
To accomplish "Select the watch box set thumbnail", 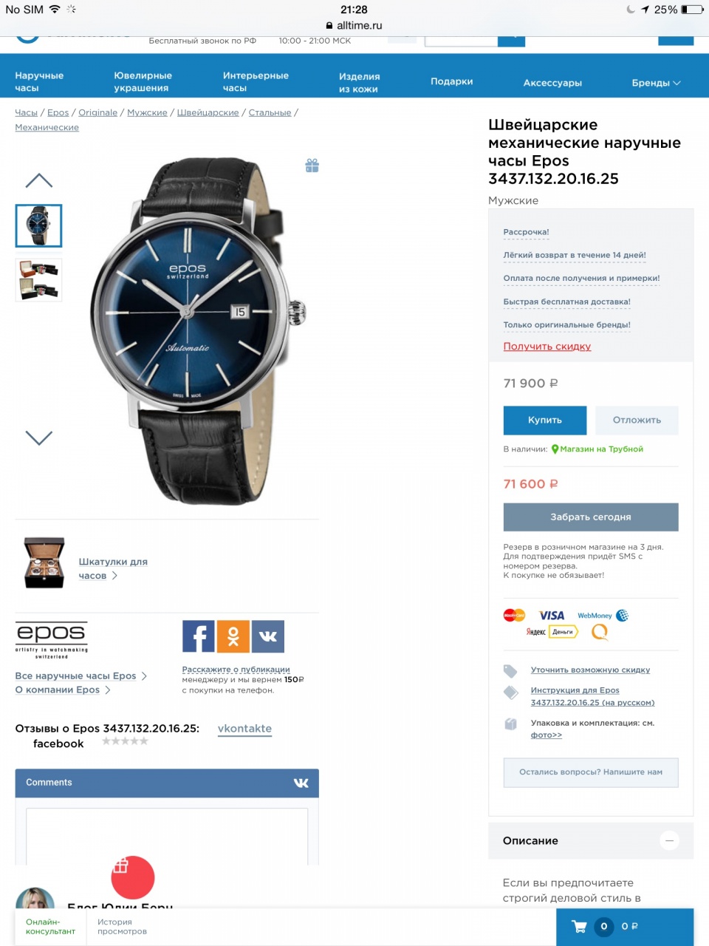I will point(38,279).
